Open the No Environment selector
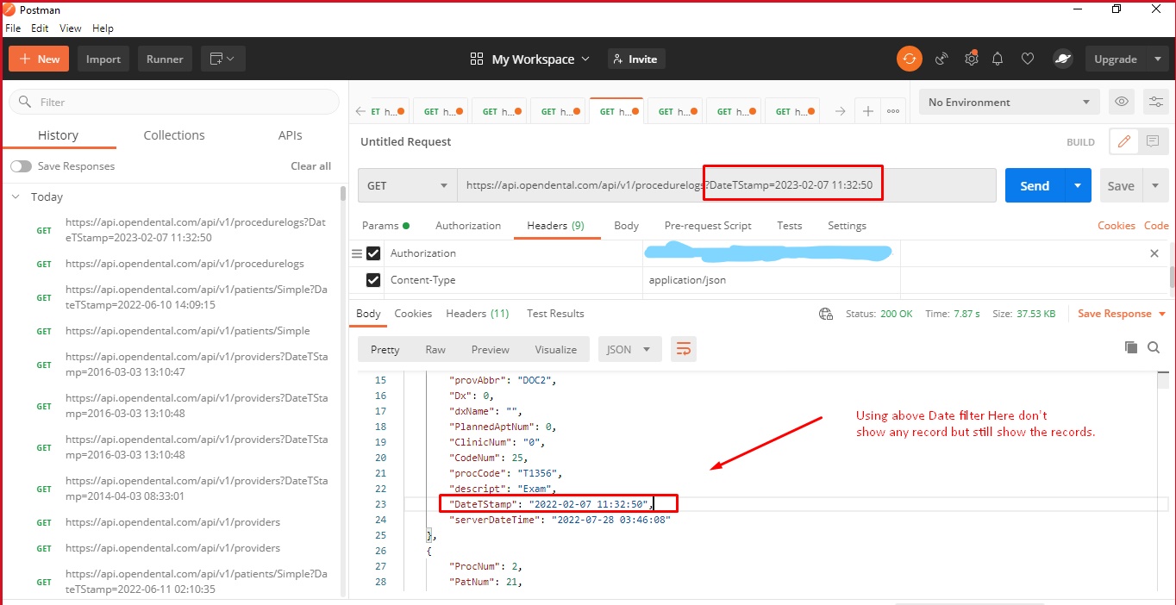This screenshot has width=1176, height=605. tap(1010, 102)
